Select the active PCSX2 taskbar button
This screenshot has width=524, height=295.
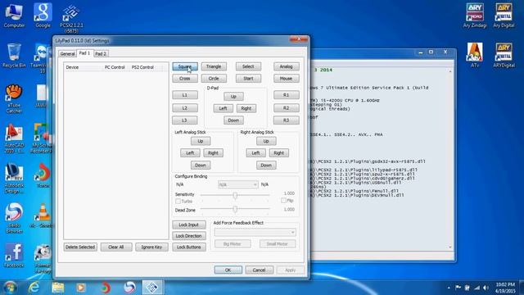[152, 288]
